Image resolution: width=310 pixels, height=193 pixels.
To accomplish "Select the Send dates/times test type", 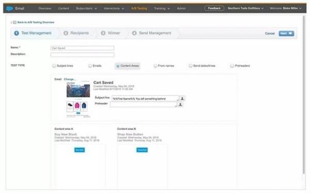I will 190,66.
